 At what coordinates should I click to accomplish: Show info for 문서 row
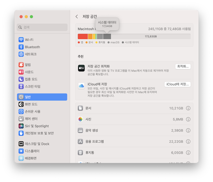[188, 108]
